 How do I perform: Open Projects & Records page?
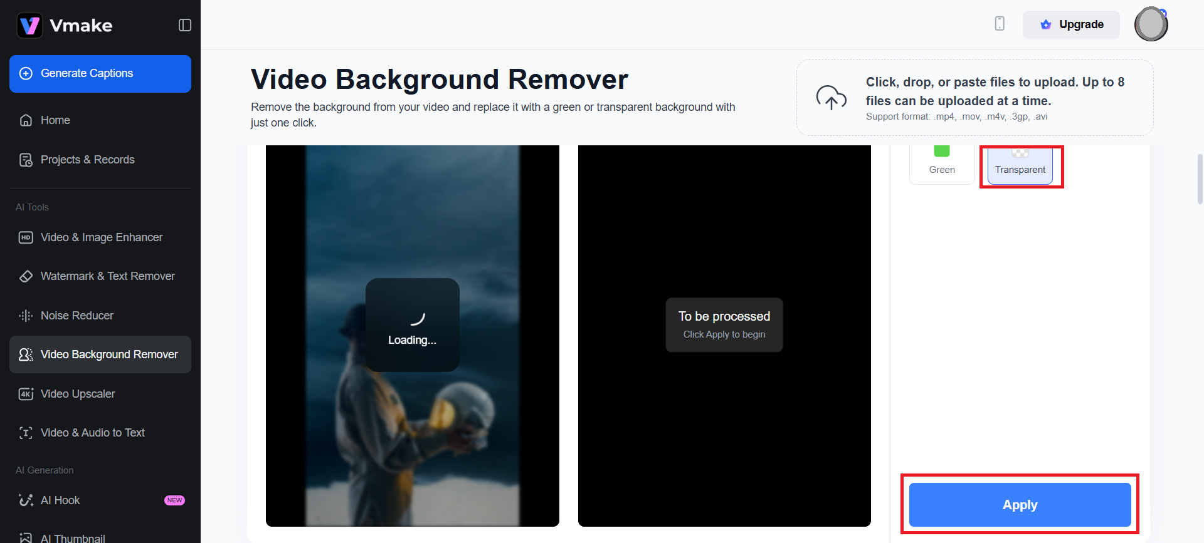coord(87,160)
